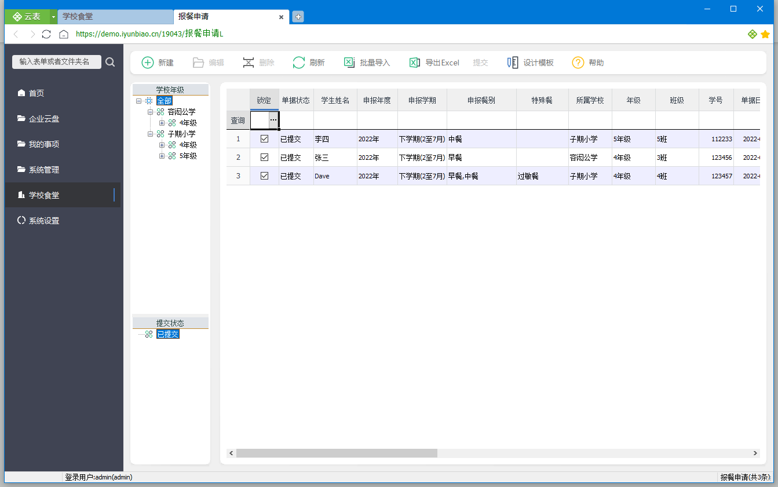Collapse the 容闳公学 node

point(150,112)
